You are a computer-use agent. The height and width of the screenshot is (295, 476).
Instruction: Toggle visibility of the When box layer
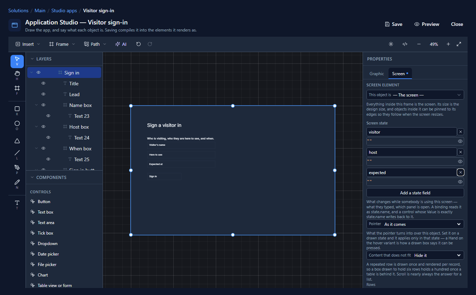(43, 149)
